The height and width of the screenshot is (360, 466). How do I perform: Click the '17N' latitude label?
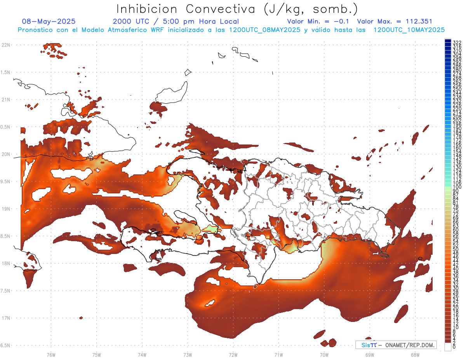pos(6,318)
